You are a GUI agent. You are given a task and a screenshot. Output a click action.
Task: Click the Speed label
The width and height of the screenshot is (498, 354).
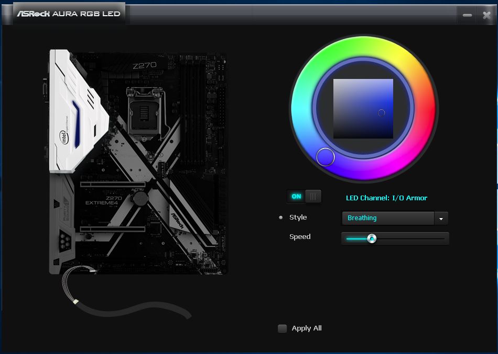(x=300, y=237)
